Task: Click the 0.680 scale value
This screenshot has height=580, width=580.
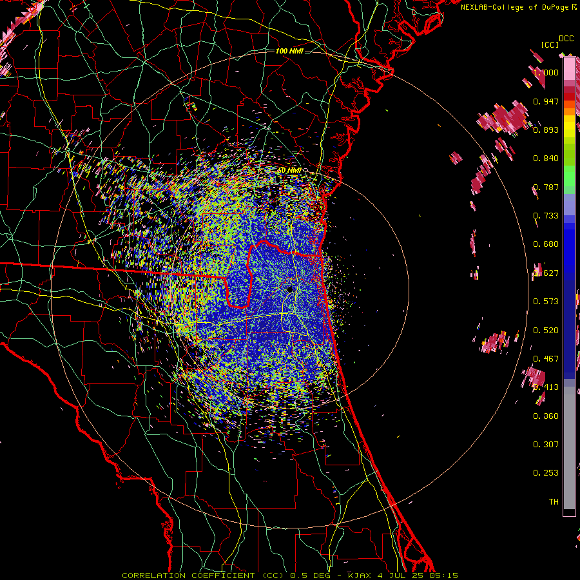Action: tap(546, 244)
